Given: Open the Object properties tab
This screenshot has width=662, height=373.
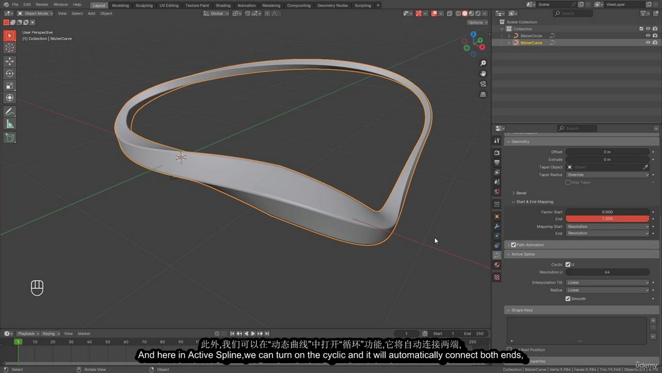Looking at the screenshot, I should pyautogui.click(x=497, y=216).
